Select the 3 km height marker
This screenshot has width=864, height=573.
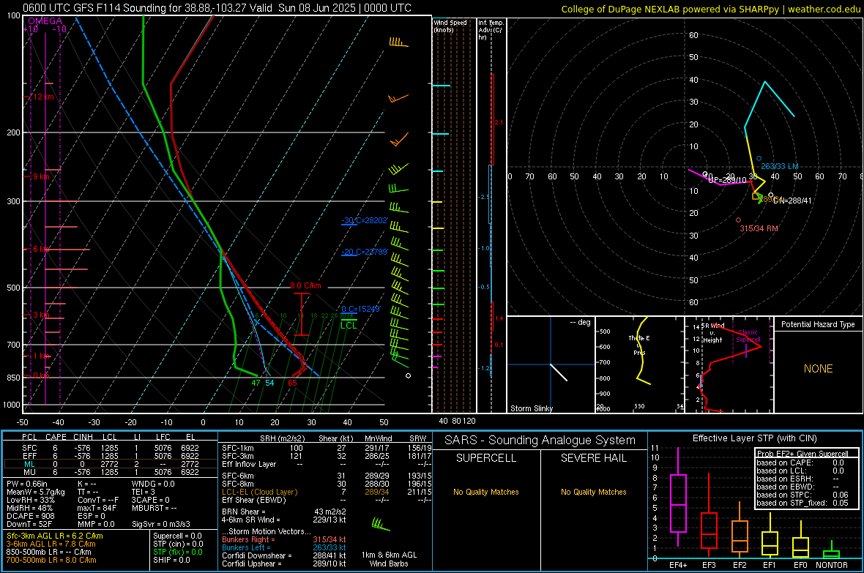tap(41, 315)
